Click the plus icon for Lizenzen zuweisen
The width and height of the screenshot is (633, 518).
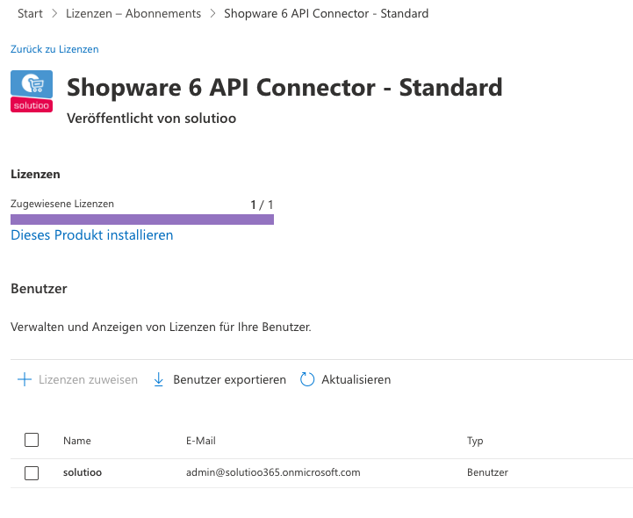point(25,379)
